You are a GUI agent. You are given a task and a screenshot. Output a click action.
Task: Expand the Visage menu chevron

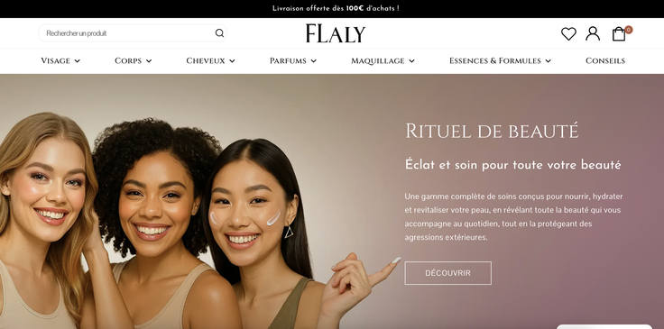tap(77, 61)
